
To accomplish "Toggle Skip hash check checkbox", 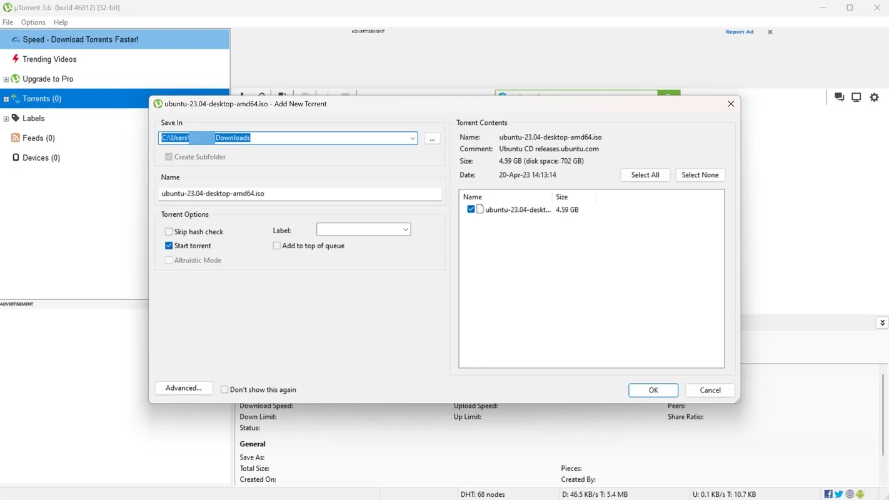I will point(169,231).
